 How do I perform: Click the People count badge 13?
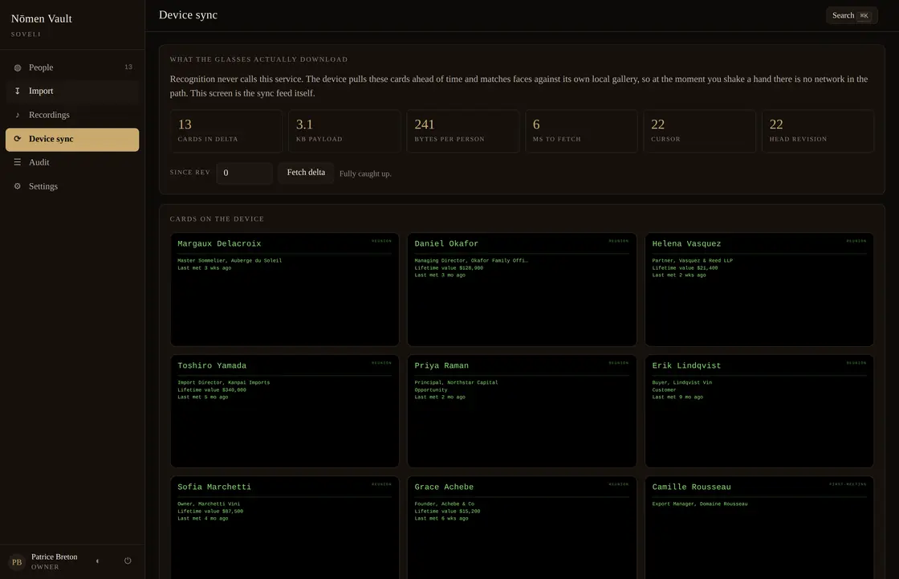pyautogui.click(x=128, y=67)
